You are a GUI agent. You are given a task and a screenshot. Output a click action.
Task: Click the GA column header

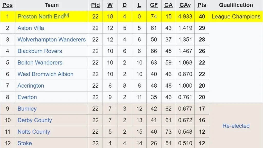(x=168, y=5)
